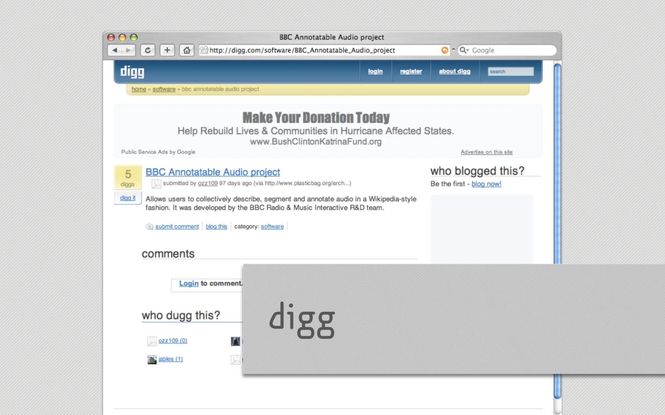Click the browser back arrow button
Screen dimensions: 665x415
pos(115,50)
